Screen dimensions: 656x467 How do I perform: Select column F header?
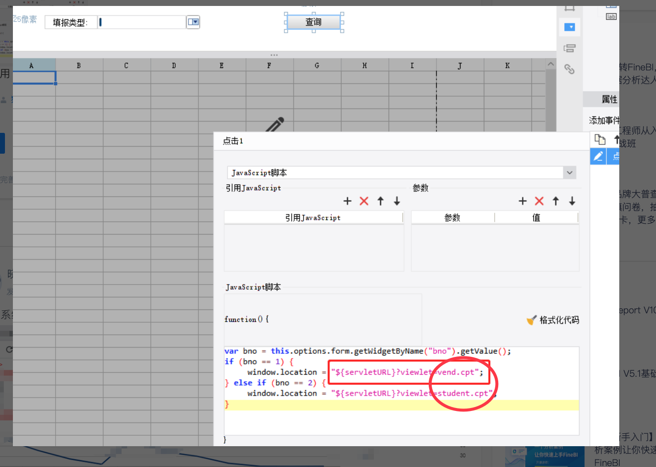(x=269, y=65)
